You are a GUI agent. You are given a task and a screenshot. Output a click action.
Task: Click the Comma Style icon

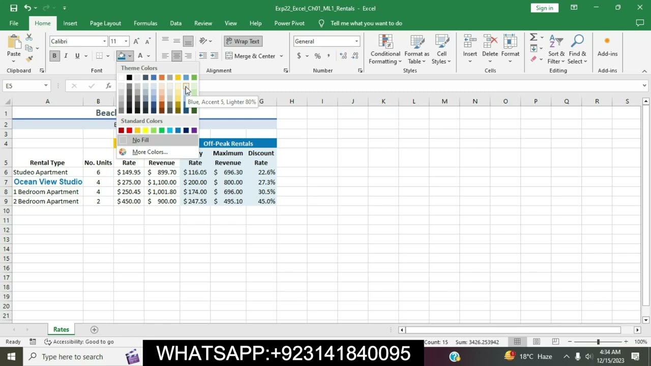pyautogui.click(x=329, y=56)
